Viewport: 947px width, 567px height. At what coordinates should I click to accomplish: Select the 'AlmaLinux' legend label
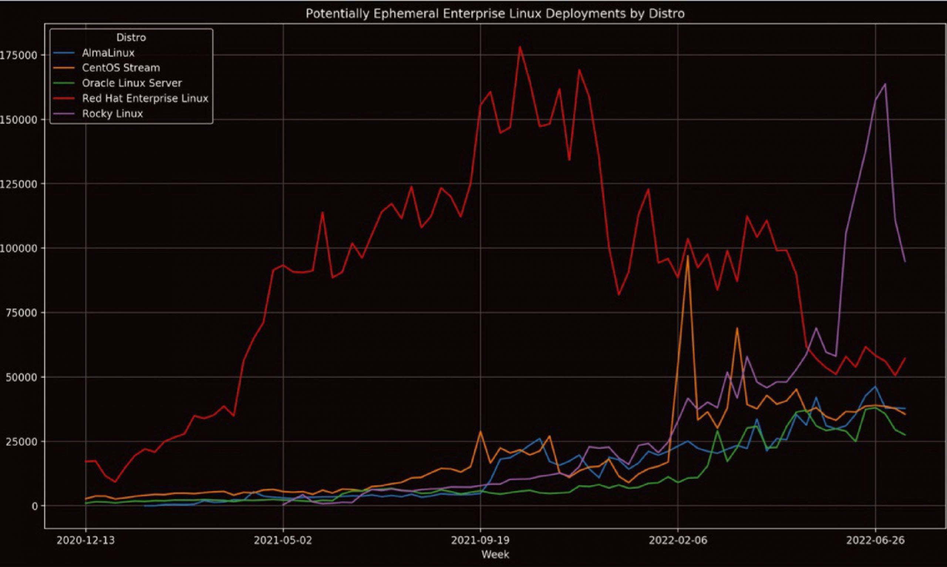[x=108, y=53]
